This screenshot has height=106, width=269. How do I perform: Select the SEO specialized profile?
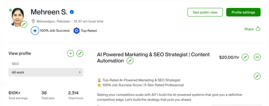point(15,64)
